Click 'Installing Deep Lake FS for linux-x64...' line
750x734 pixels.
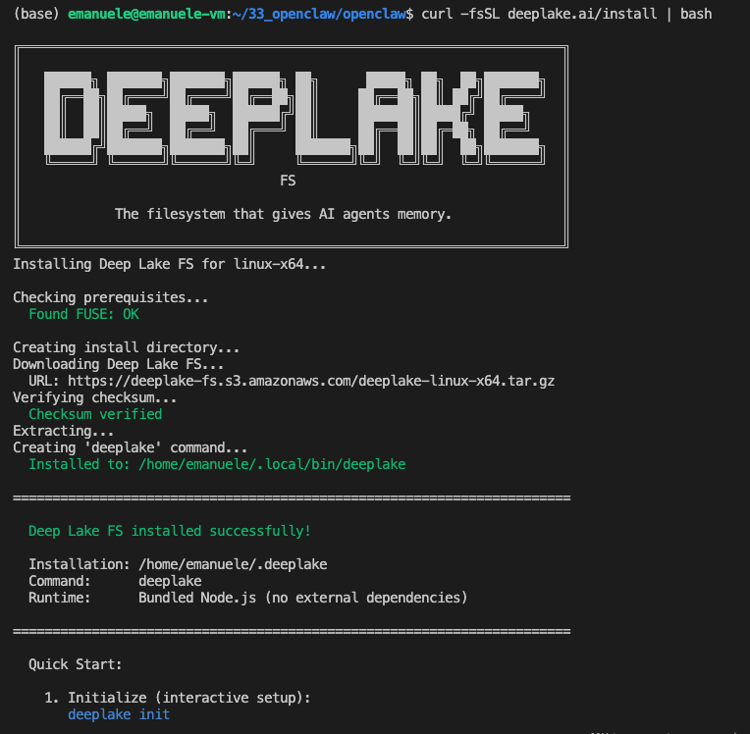(169, 264)
